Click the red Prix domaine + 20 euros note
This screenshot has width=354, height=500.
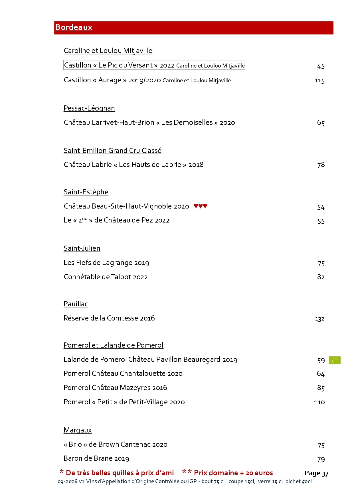coord(228,473)
